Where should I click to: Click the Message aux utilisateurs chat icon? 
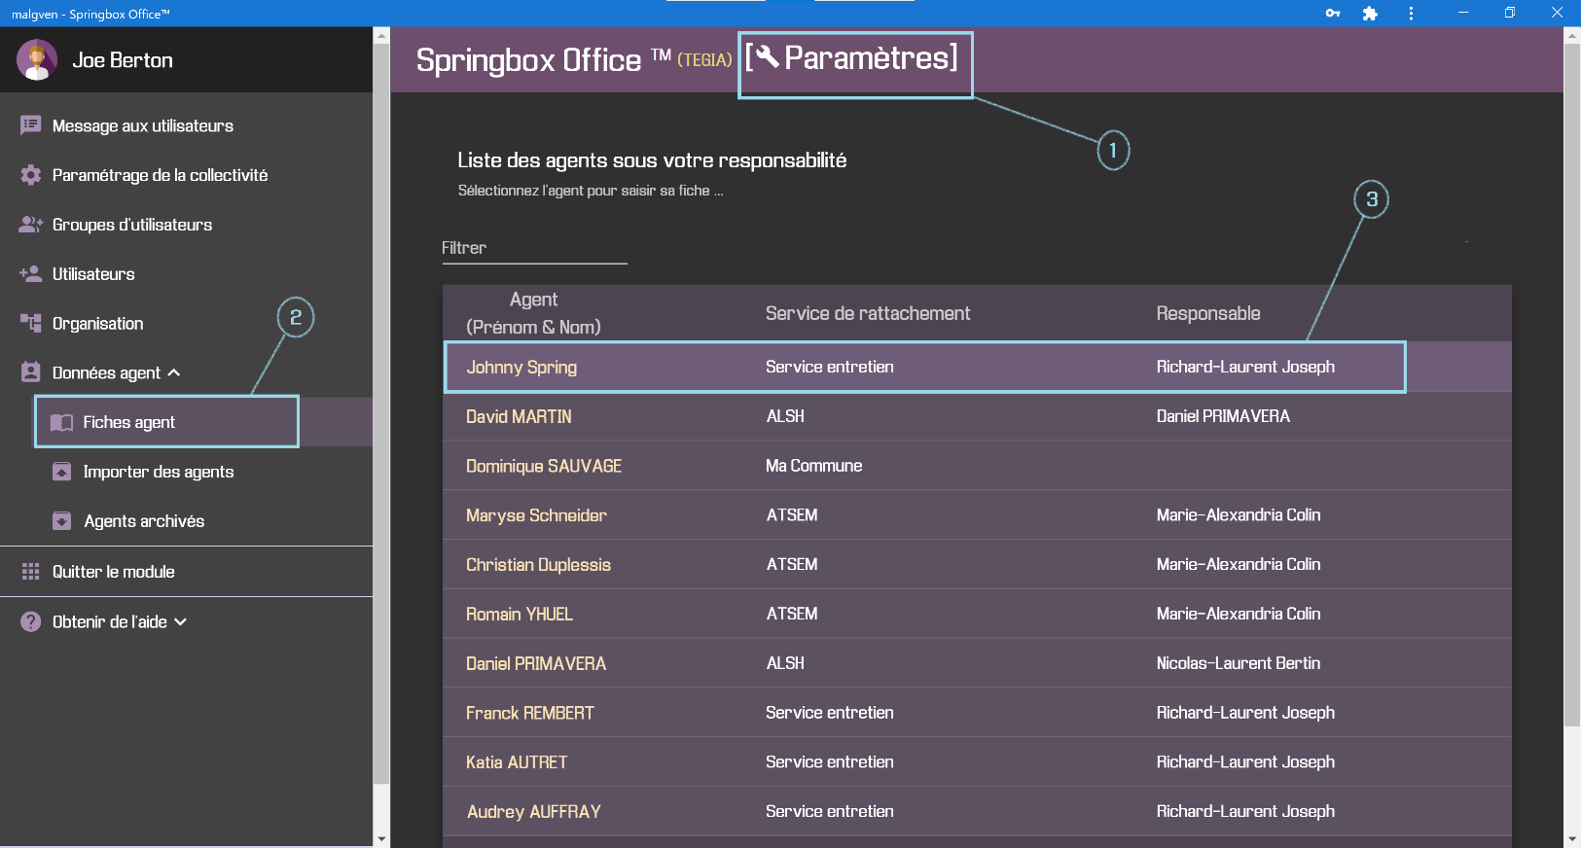coord(31,125)
